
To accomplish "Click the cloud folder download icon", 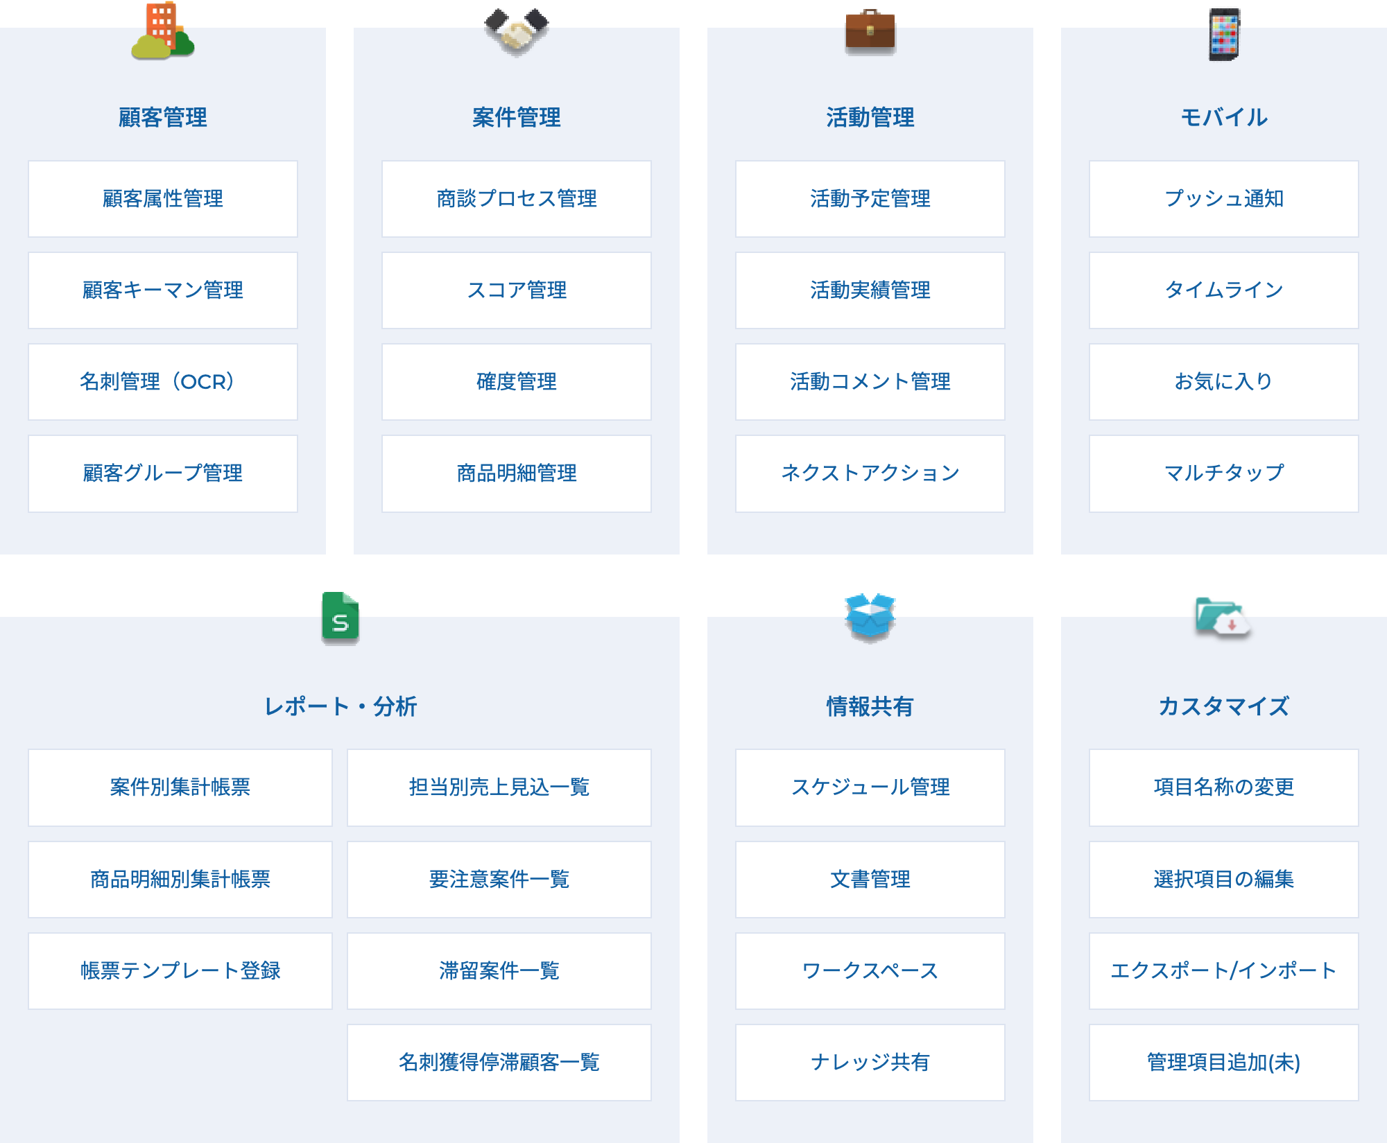I will [1223, 616].
